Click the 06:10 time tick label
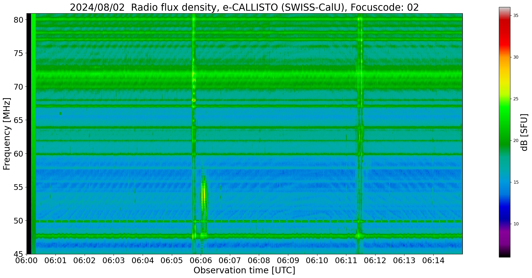The height and width of the screenshot is (278, 532). [317, 260]
